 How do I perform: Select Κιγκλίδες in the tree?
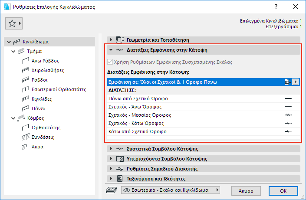click(42, 99)
